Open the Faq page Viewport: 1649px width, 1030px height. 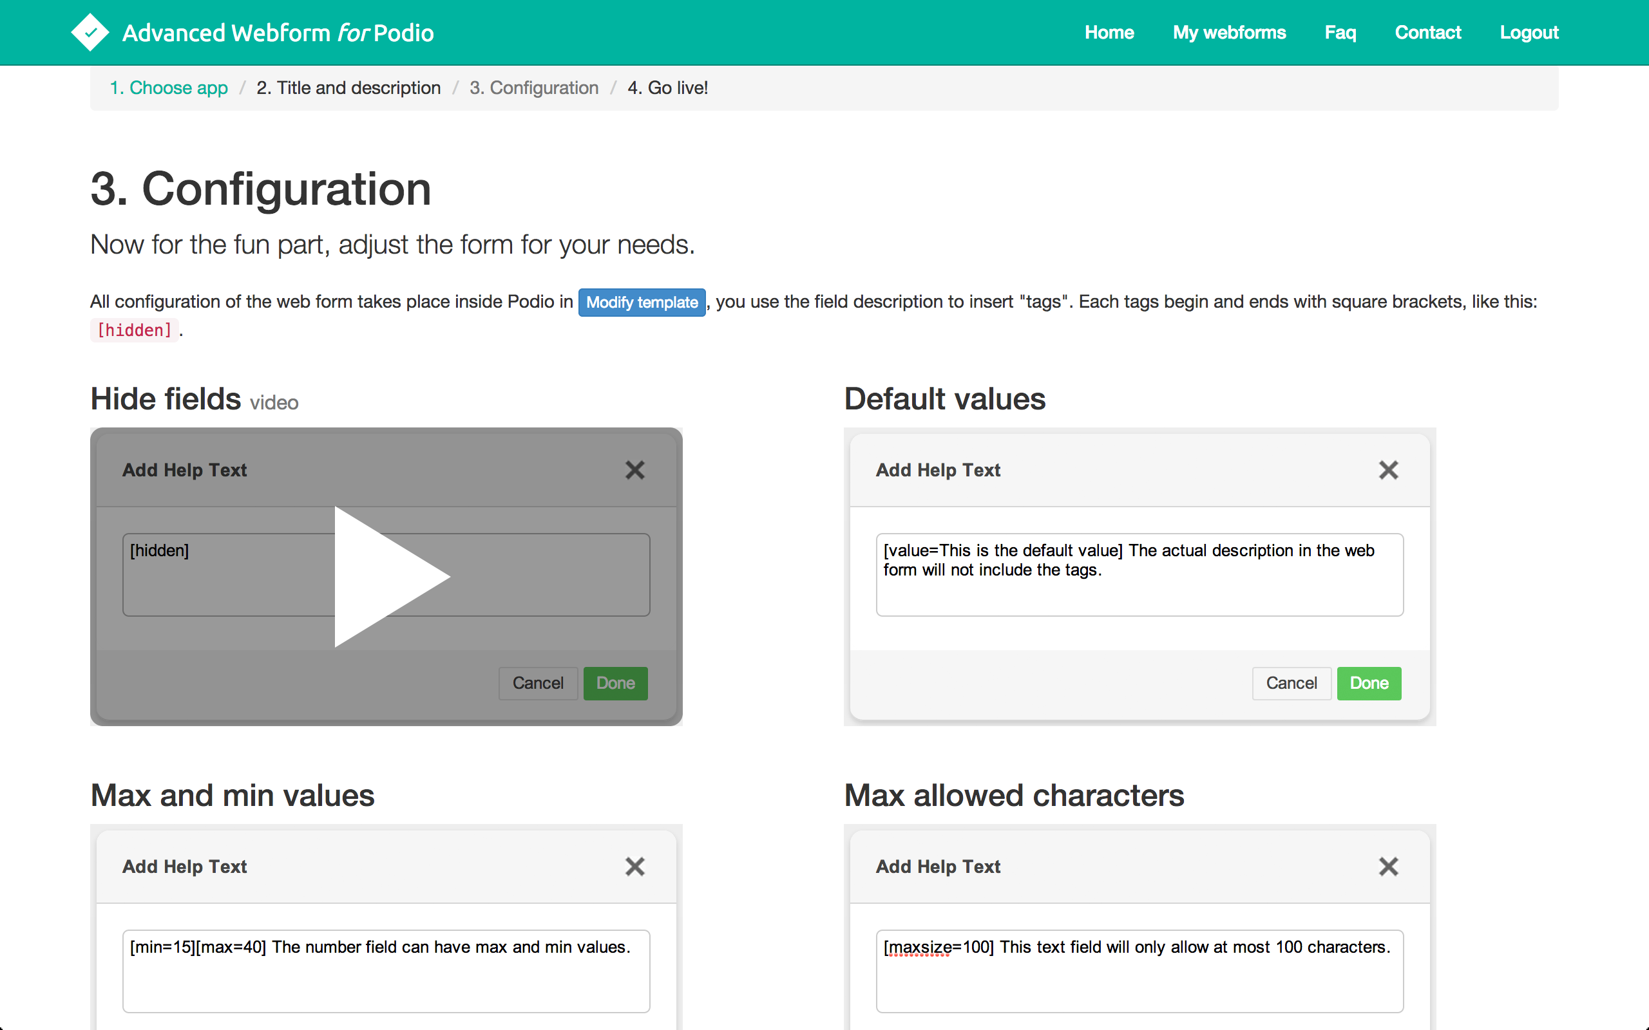1340,33
